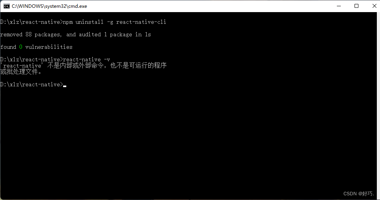Click react-native-cli in the first command
This screenshot has width=380, height=200.
(x=141, y=22)
